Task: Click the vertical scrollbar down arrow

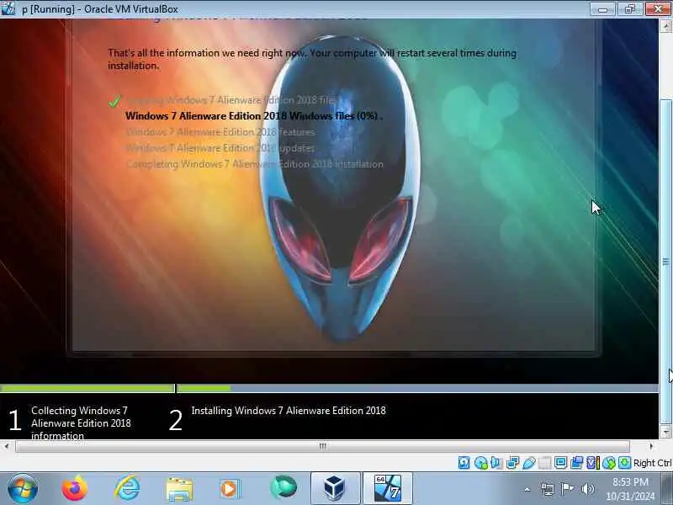Action: (x=665, y=432)
